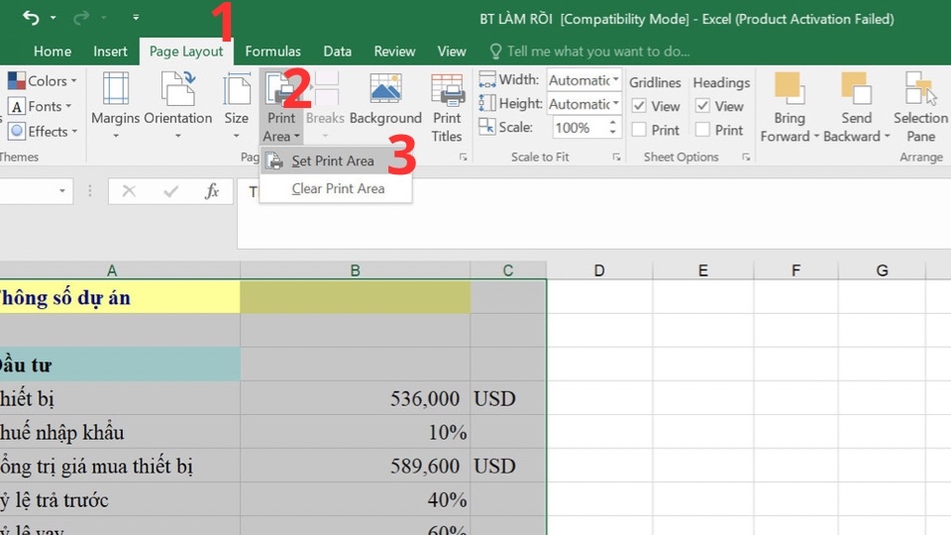
Task: Click the USD cell beside 536,000
Action: (508, 398)
